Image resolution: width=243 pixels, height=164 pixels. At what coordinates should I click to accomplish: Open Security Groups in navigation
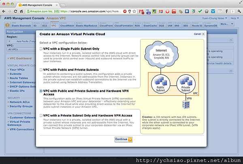click(21, 106)
